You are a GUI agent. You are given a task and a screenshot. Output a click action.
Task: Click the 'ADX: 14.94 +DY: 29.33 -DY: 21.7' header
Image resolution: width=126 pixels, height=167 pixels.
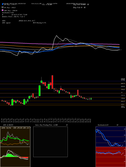click(x=16, y=128)
